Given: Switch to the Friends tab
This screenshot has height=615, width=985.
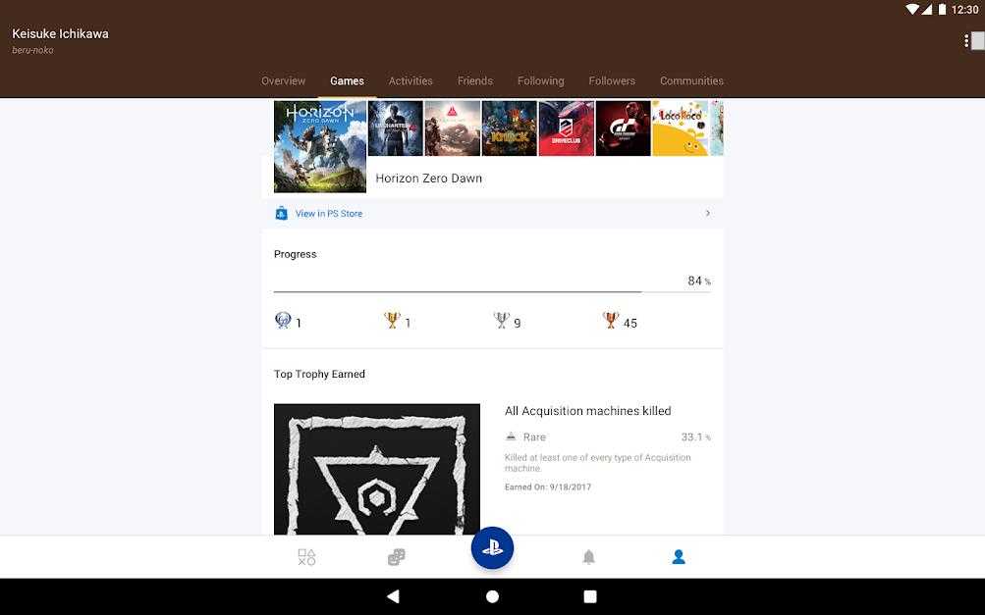Looking at the screenshot, I should tap(475, 80).
